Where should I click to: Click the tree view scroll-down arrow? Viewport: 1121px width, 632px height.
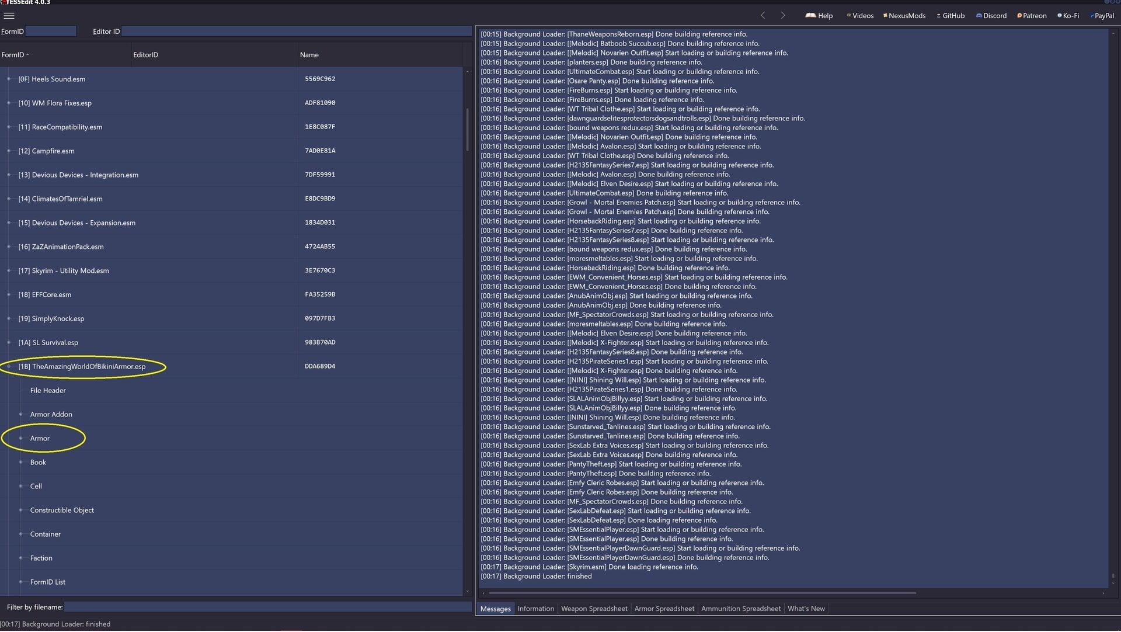(x=467, y=591)
